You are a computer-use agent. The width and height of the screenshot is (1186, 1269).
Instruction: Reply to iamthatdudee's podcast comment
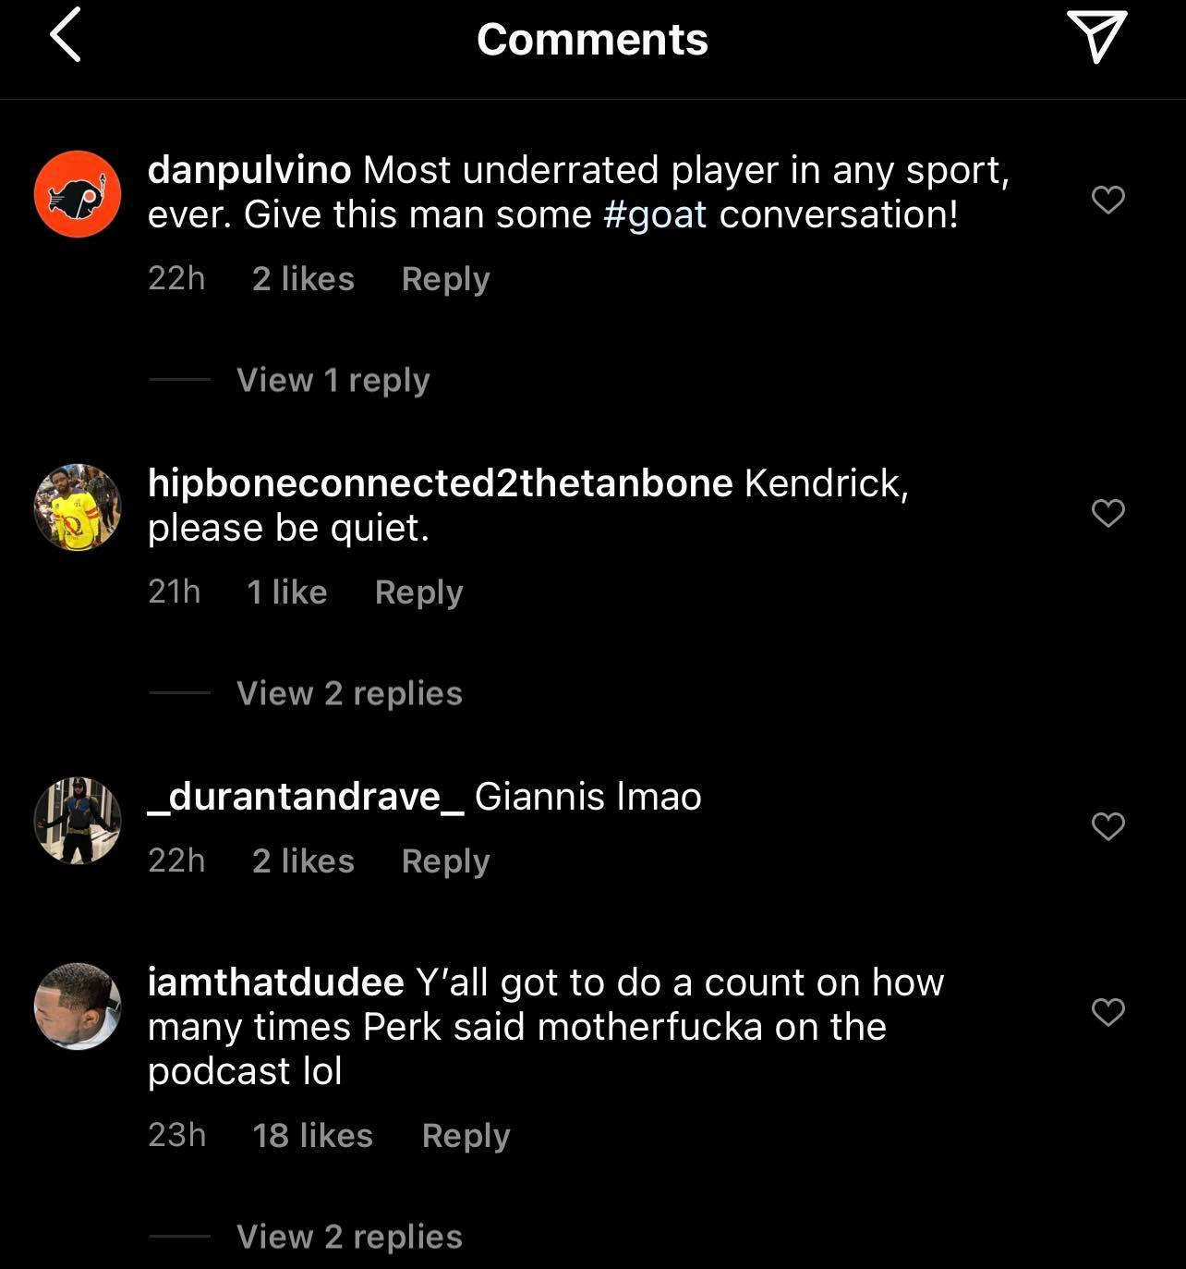click(466, 1135)
